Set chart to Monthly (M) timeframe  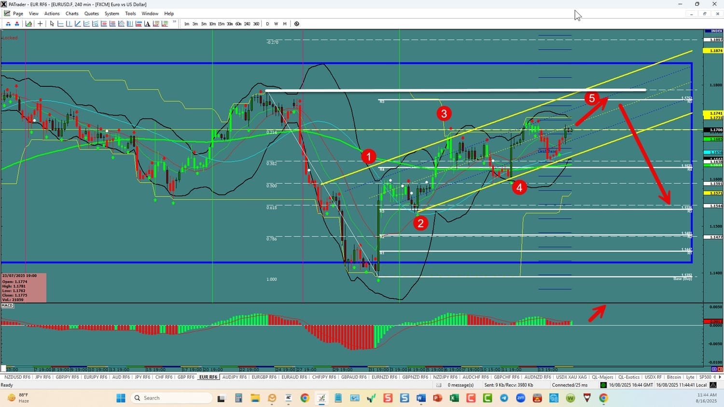[x=285, y=24]
